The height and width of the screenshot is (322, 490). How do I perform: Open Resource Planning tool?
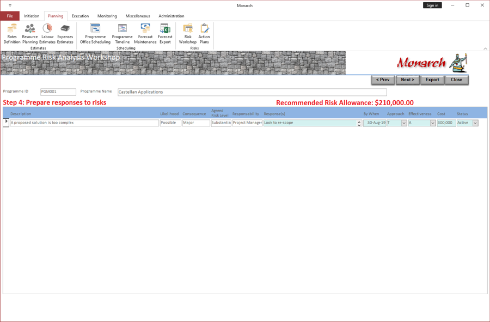click(x=30, y=34)
